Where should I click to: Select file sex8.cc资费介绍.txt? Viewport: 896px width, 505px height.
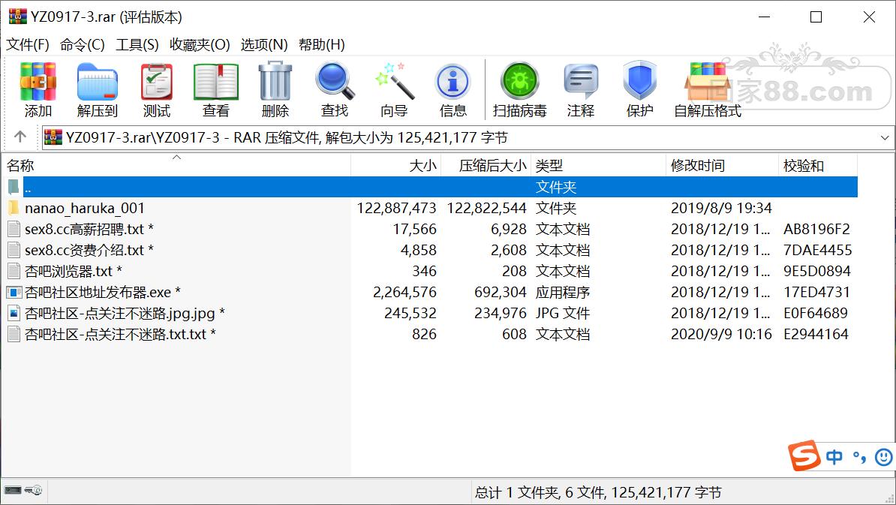89,250
